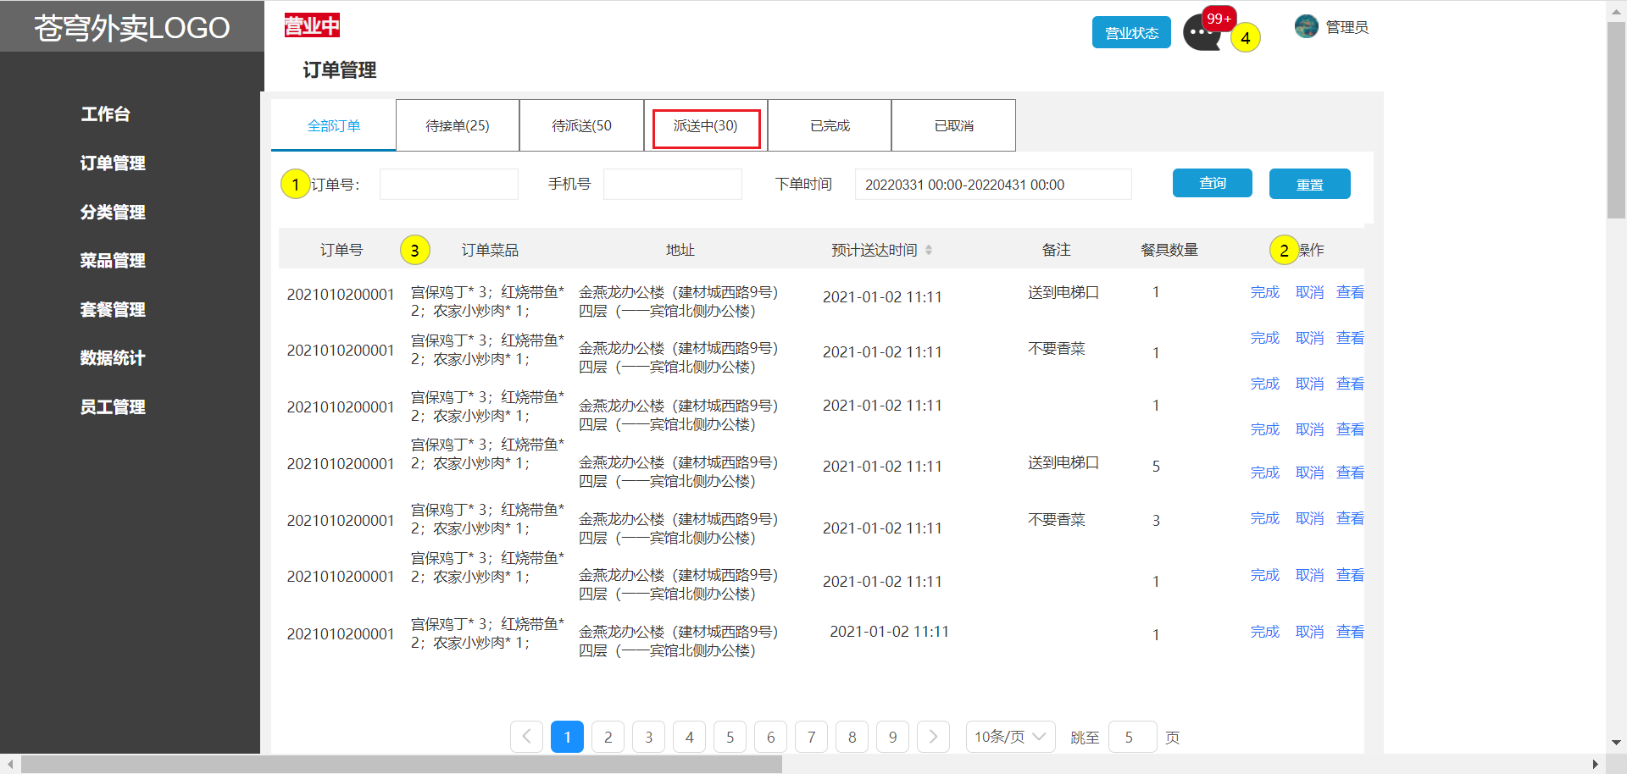
Task: Click the yellow annotation marker 3
Action: [x=414, y=251]
